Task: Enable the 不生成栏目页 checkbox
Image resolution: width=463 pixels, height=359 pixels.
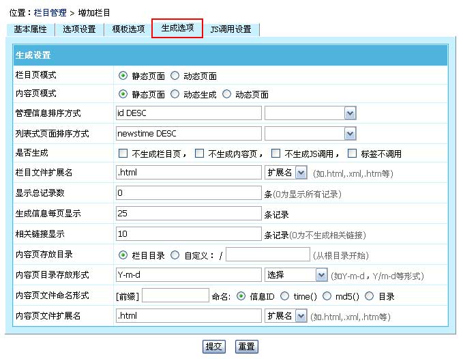Action: click(123, 153)
